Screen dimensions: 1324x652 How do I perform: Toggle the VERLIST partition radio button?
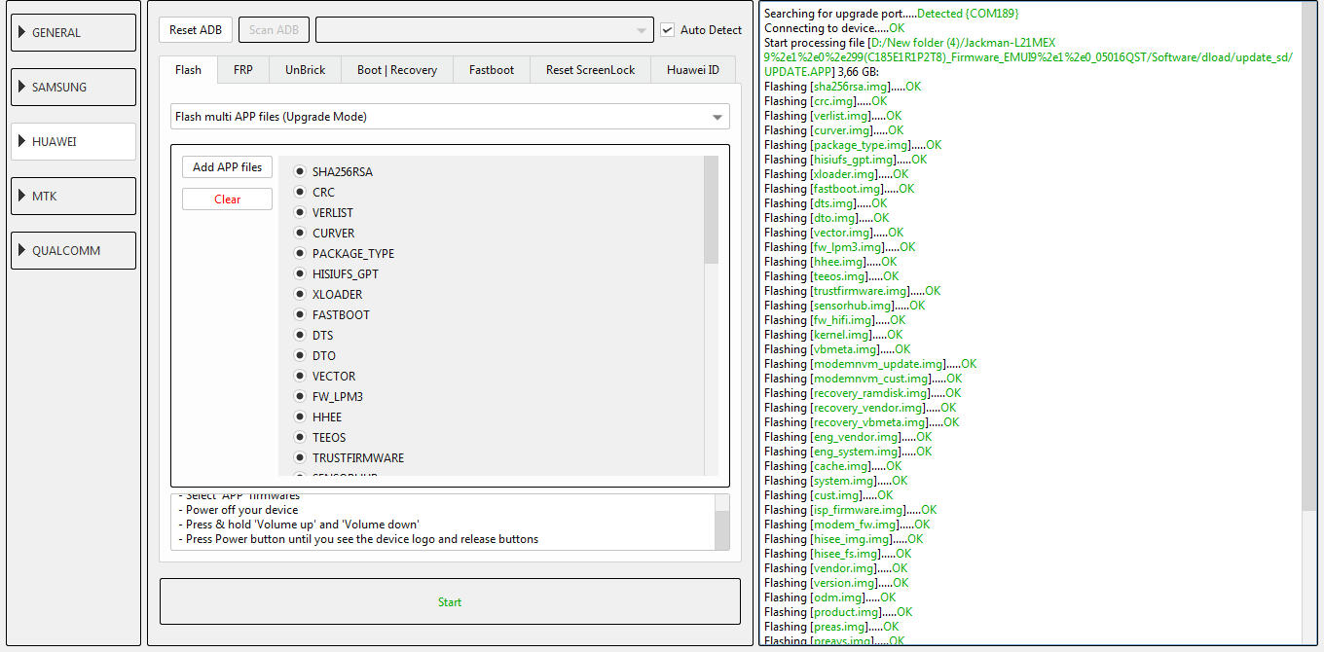300,213
